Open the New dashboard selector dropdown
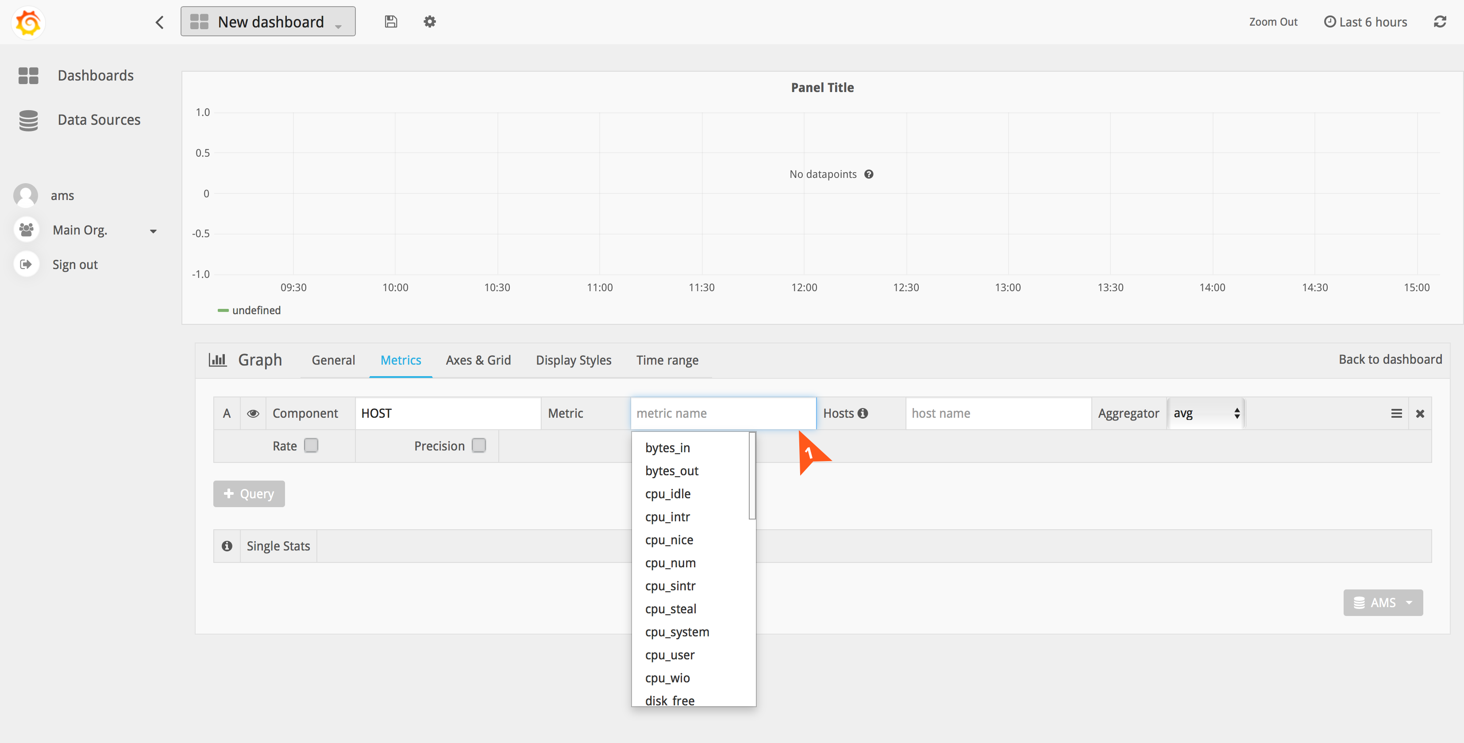 tap(268, 22)
